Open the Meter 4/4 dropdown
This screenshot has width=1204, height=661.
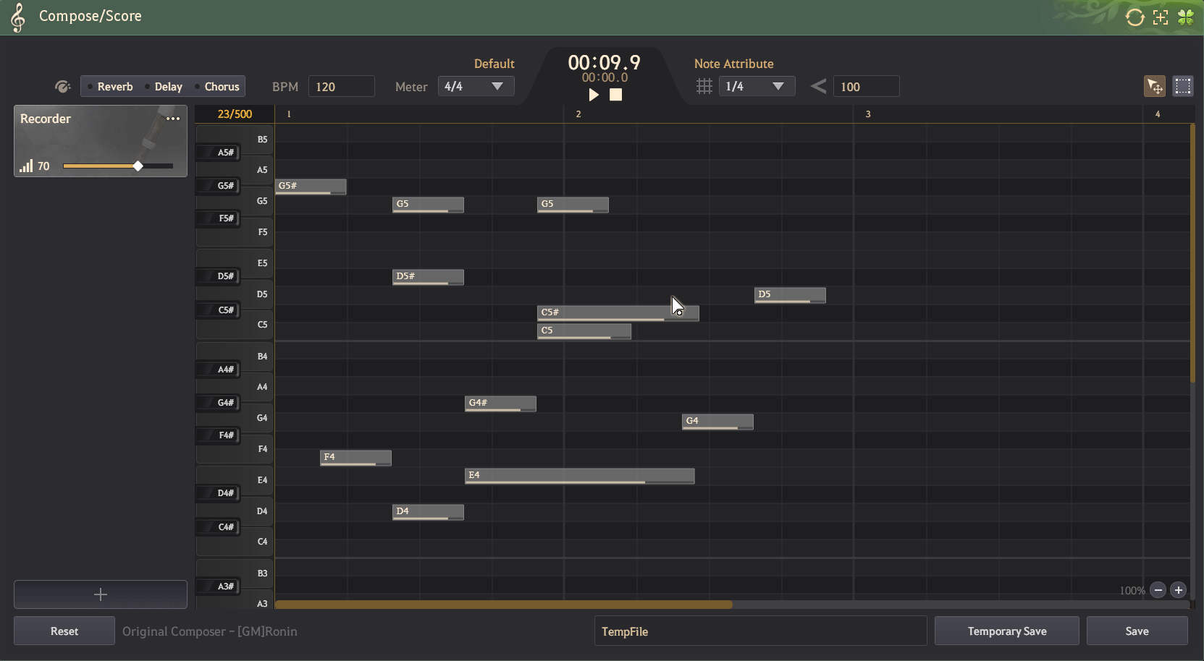[x=476, y=87]
